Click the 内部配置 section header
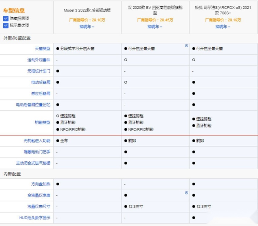Image resolution: width=258 pixels, height=226 pixels. pos(12,174)
